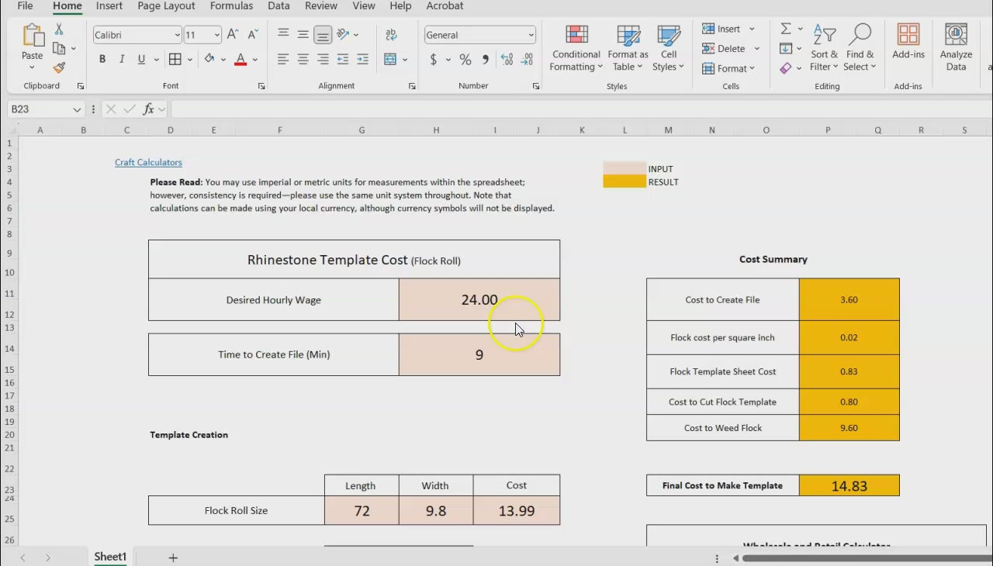Toggle italic formatting

(121, 60)
